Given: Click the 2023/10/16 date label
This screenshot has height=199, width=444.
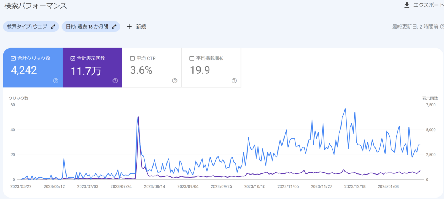Looking at the screenshot, I should pyautogui.click(x=255, y=186).
